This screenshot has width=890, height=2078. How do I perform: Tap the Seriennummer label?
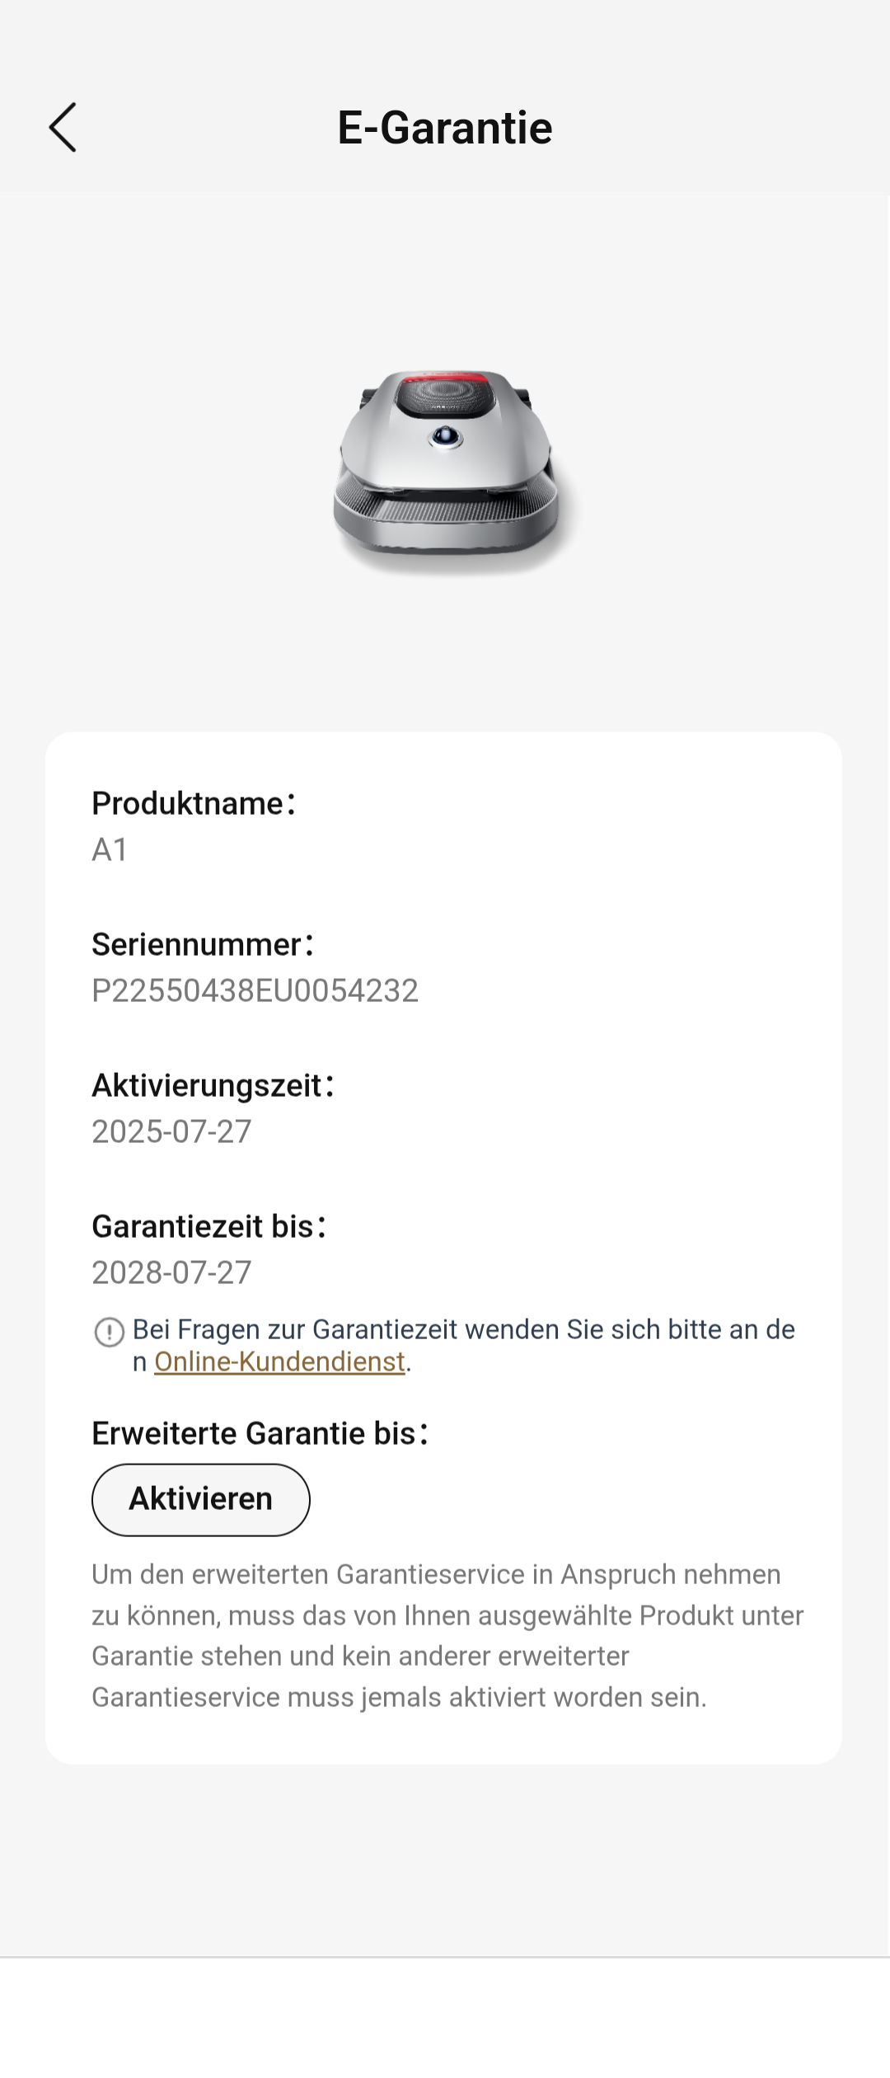click(203, 944)
